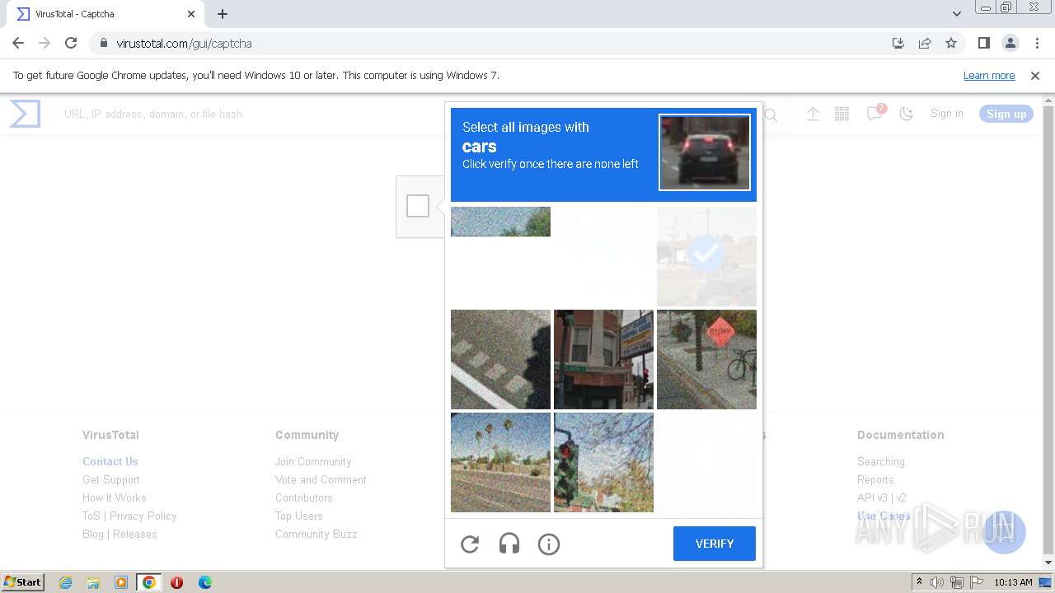Click the volume speaker tray icon
Screen dimensions: 1055x593
(937, 582)
